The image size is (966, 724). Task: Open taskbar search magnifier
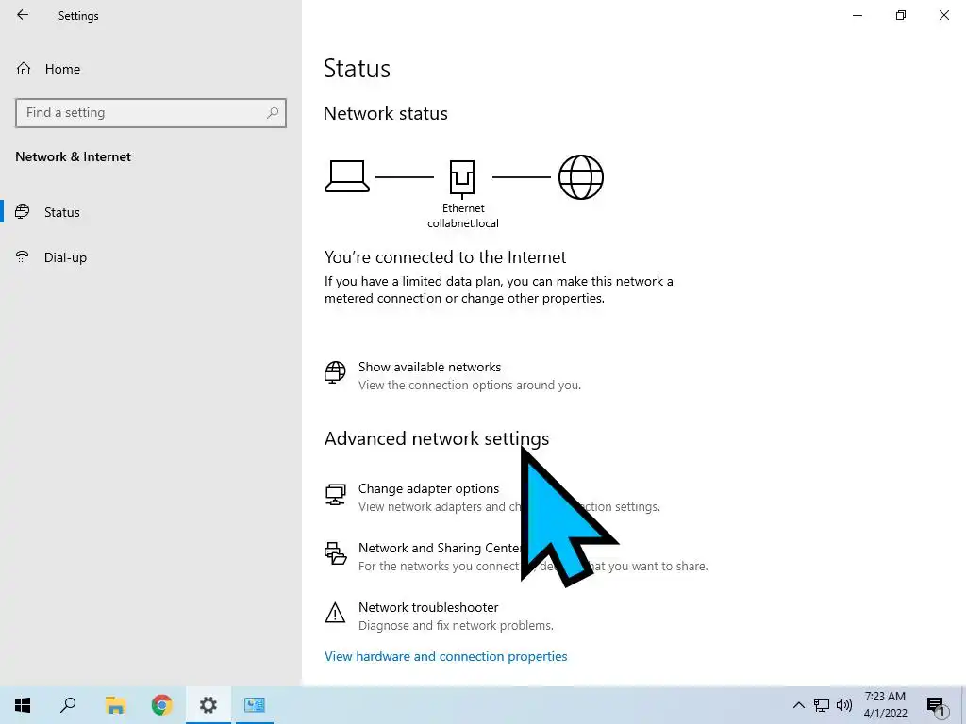pyautogui.click(x=68, y=705)
